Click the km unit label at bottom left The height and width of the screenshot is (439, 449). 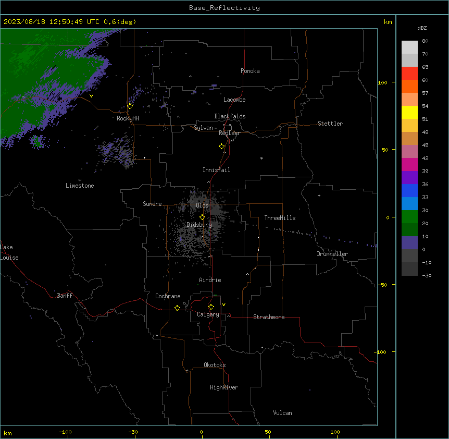point(8,433)
